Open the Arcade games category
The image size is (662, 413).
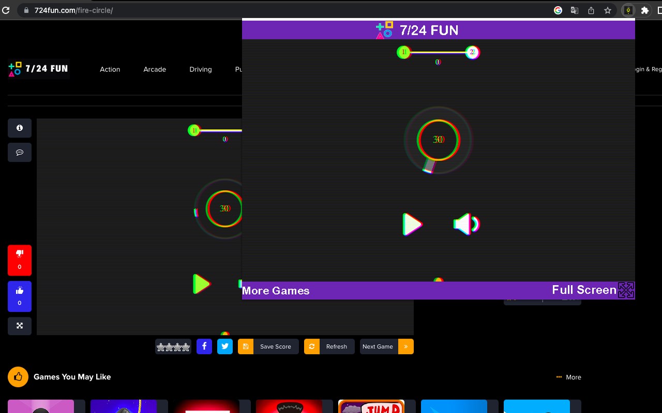pyautogui.click(x=155, y=69)
